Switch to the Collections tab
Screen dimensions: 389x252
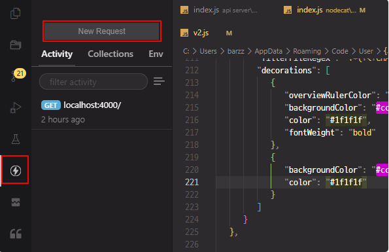click(x=110, y=54)
